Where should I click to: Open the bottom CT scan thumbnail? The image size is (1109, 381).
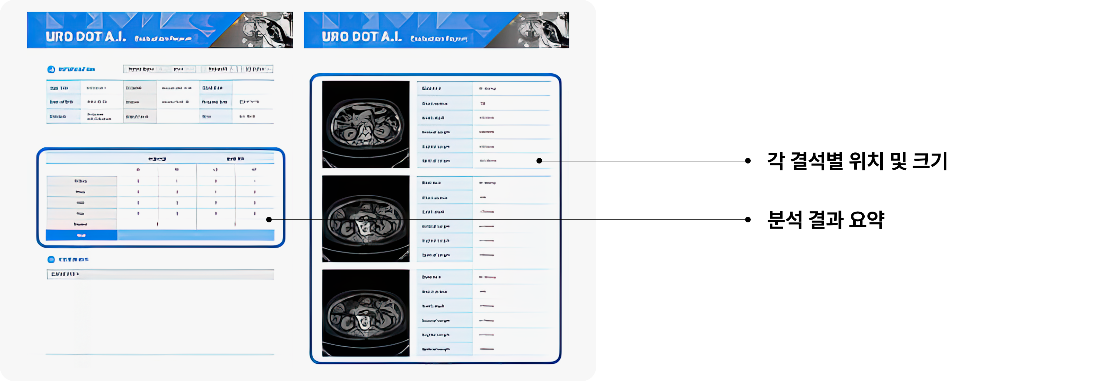[366, 313]
